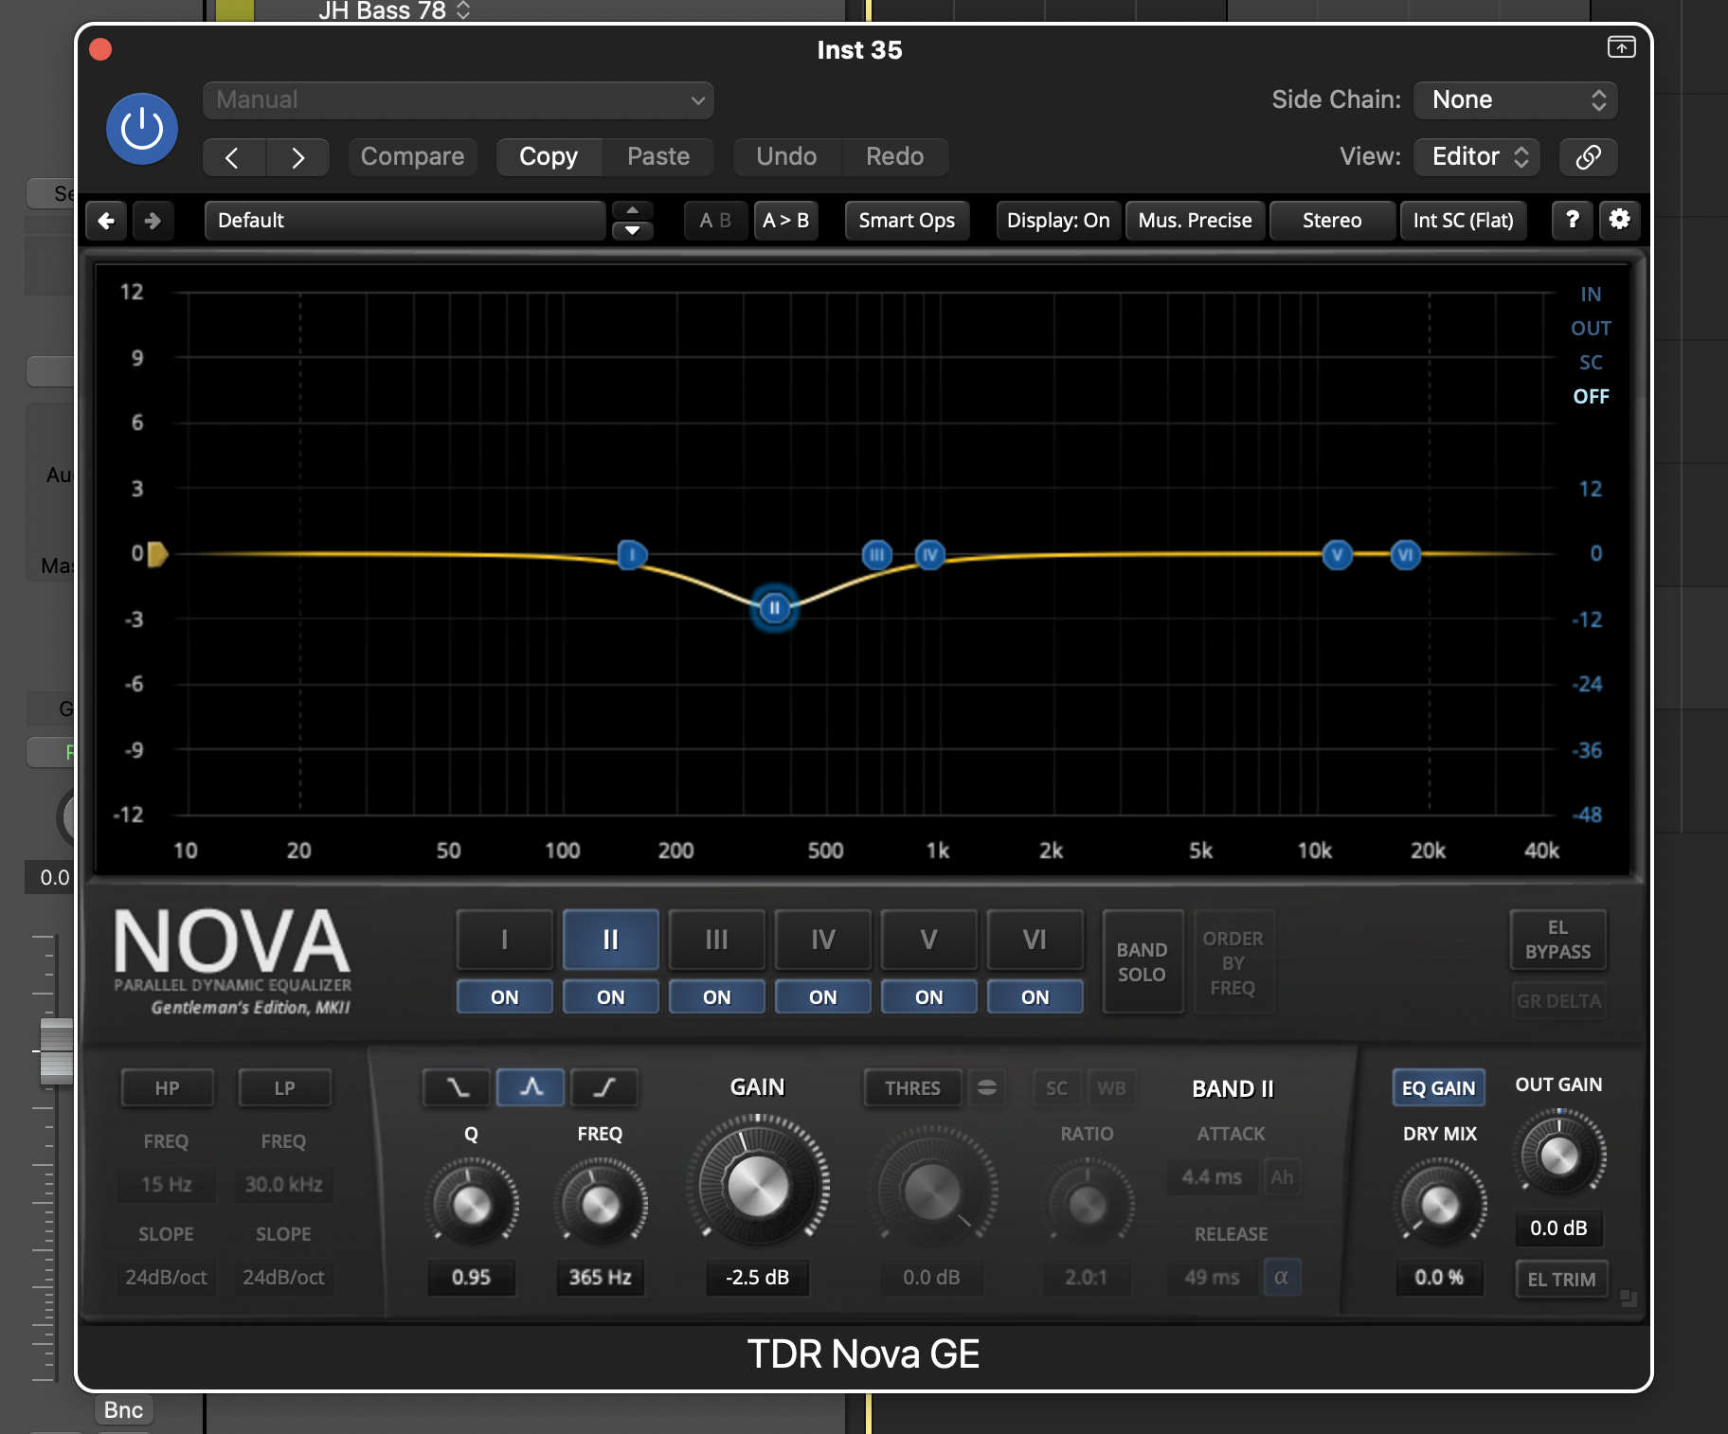This screenshot has height=1434, width=1728.
Task: Click the previous preset arrow icon
Action: (x=106, y=220)
